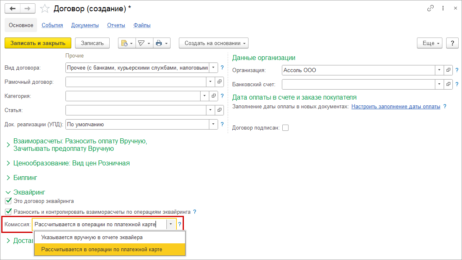
Task: Open the Файлы tab
Action: coord(142,25)
